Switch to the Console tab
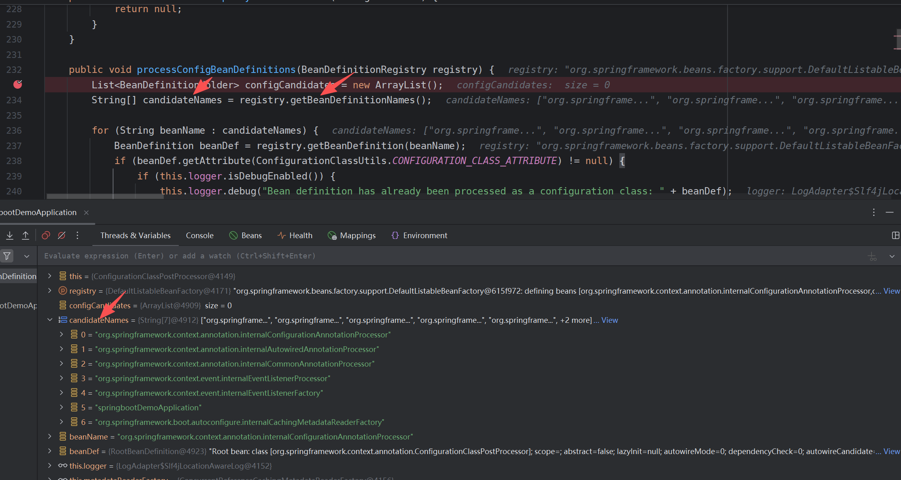Screen dimensions: 901x480 199,235
